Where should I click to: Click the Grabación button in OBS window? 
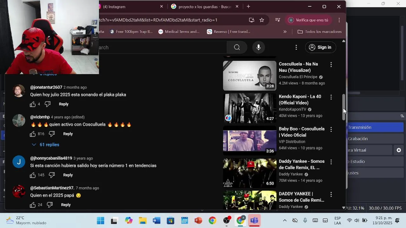point(375,139)
